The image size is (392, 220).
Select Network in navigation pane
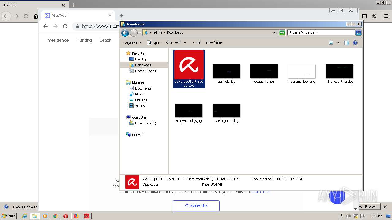coord(138,135)
